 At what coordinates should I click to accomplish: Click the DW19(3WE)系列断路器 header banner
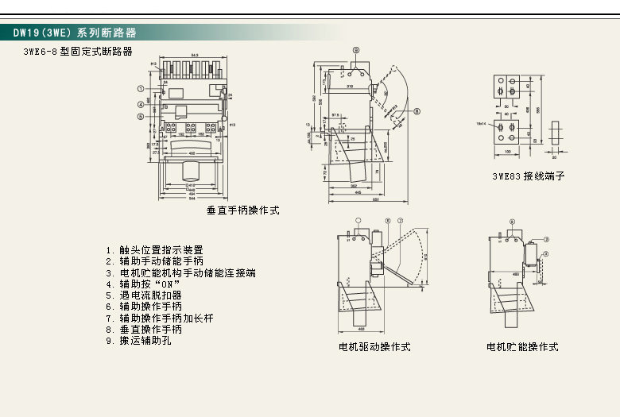76,33
